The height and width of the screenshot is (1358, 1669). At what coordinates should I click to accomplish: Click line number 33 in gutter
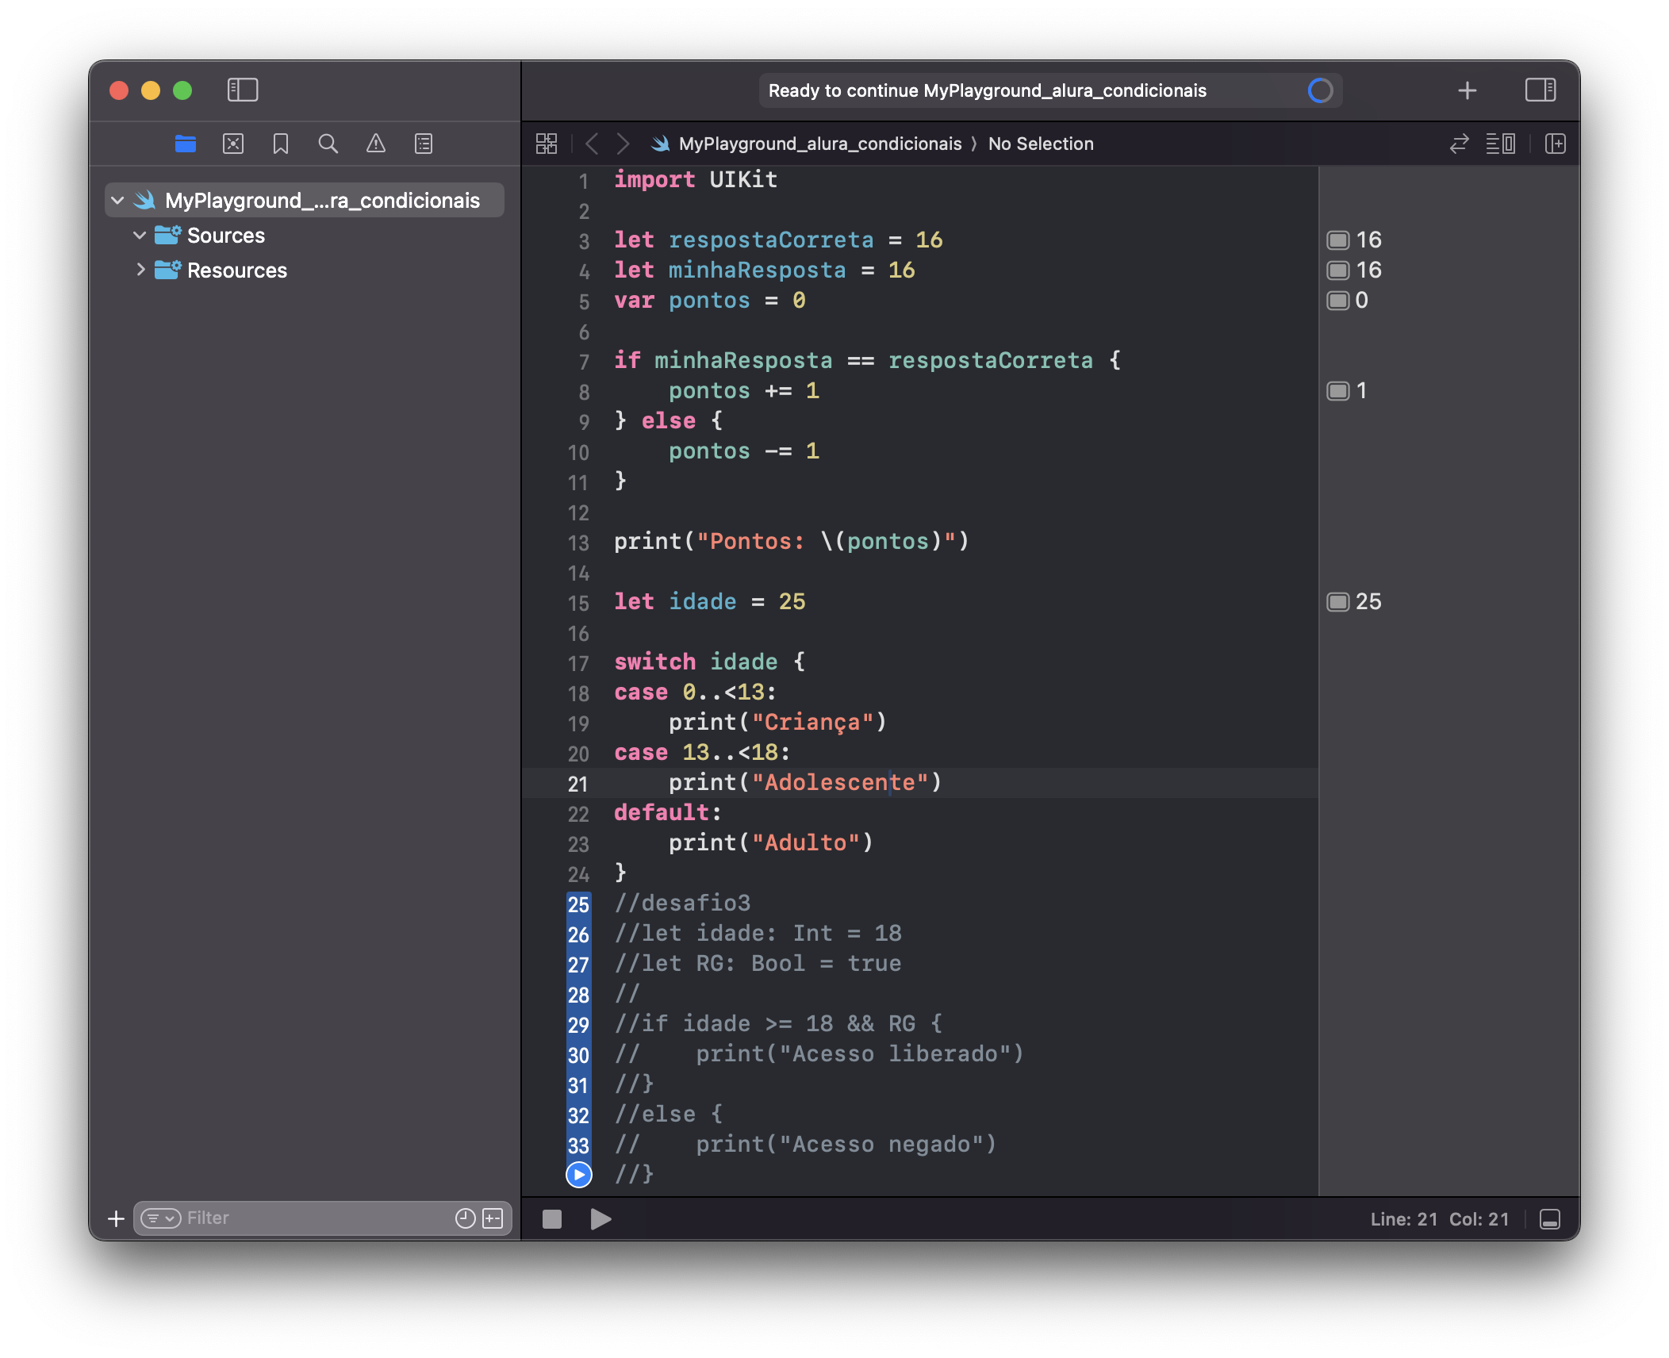pos(578,1145)
